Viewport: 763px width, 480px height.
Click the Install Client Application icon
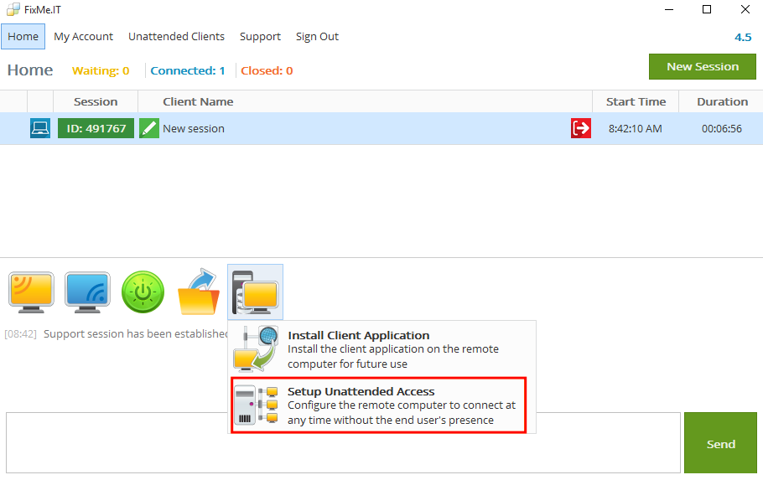click(x=256, y=348)
